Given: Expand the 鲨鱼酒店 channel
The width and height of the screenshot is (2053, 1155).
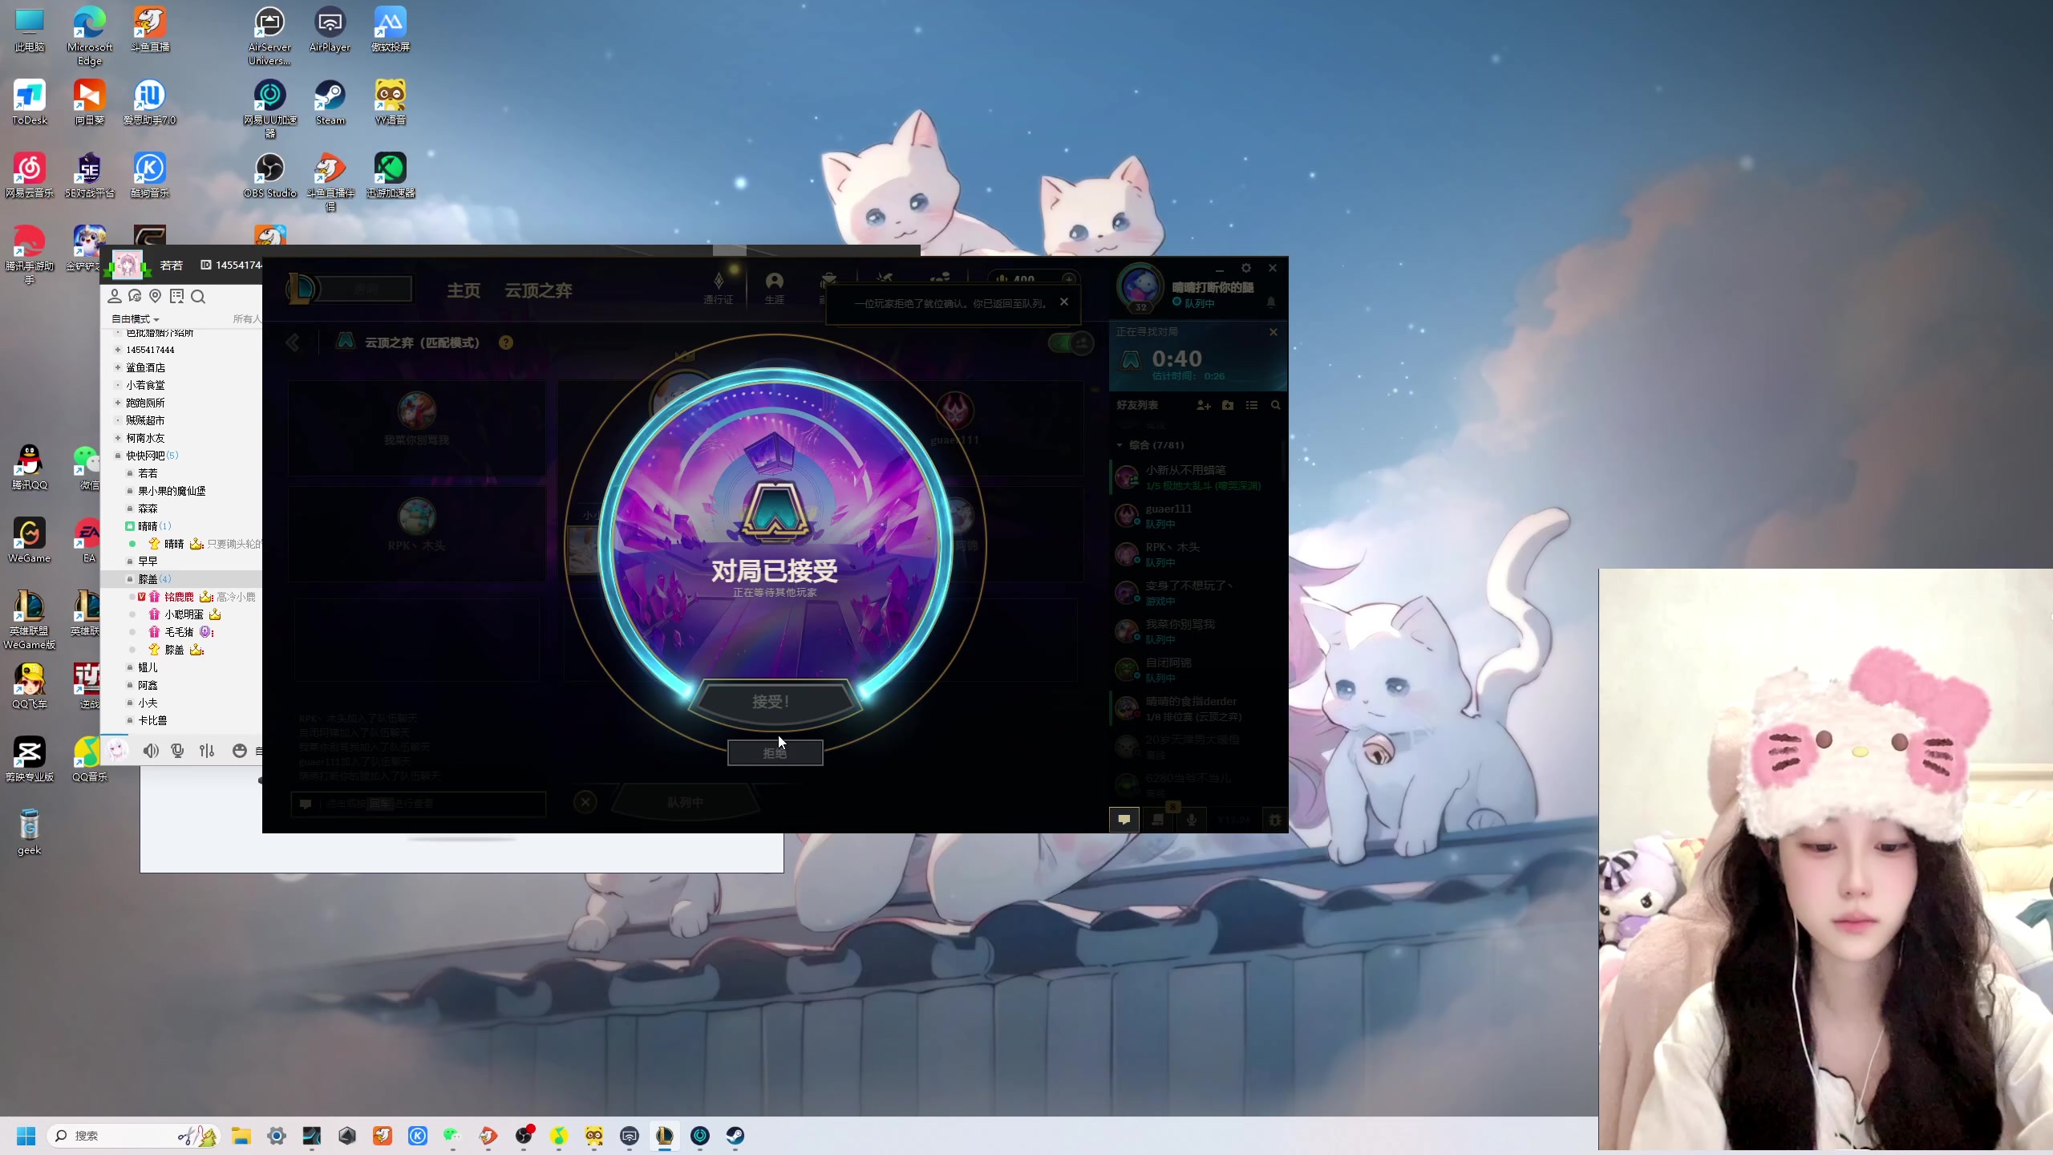Looking at the screenshot, I should 118,367.
